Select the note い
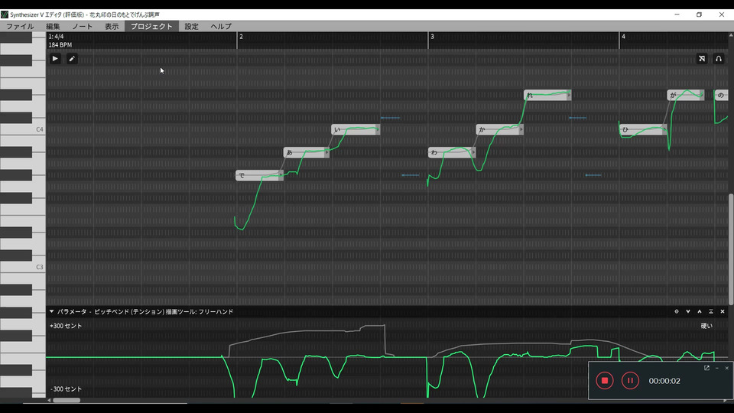Screen dimensions: 734x413 tap(356, 129)
